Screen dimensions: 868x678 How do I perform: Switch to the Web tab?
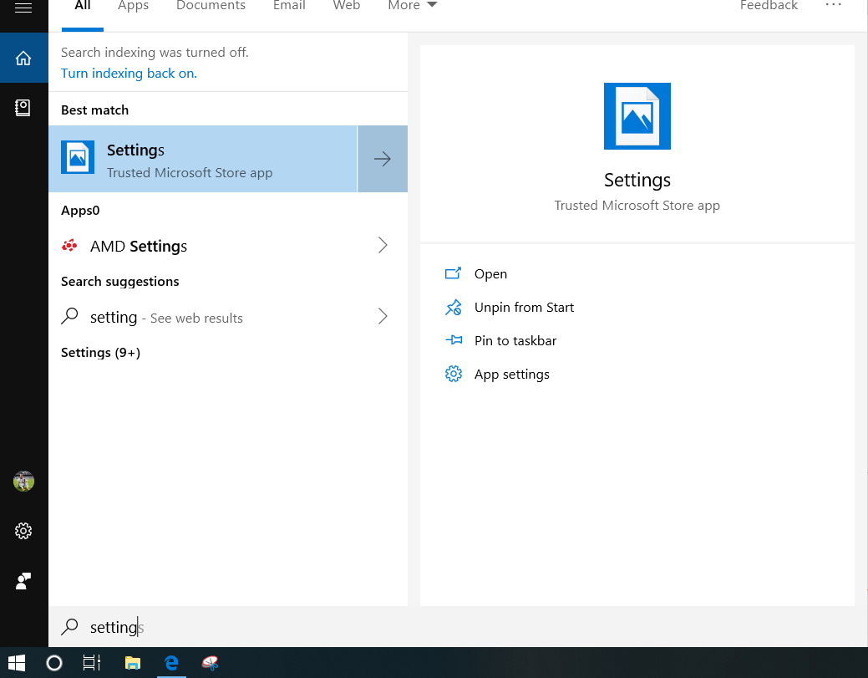point(347,6)
